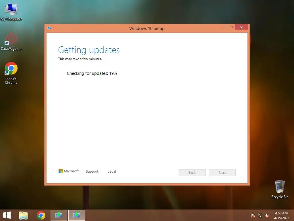Click 'Checking for updates: 19%' text
Screen dimensions: 294x221
coord(92,73)
